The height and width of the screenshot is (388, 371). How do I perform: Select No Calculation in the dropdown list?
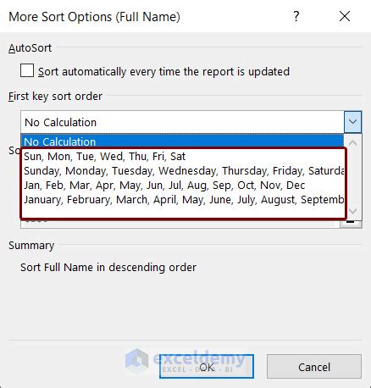182,141
